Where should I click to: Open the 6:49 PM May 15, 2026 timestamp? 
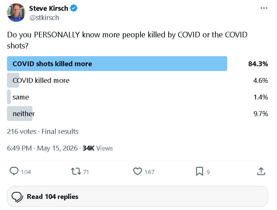42,148
